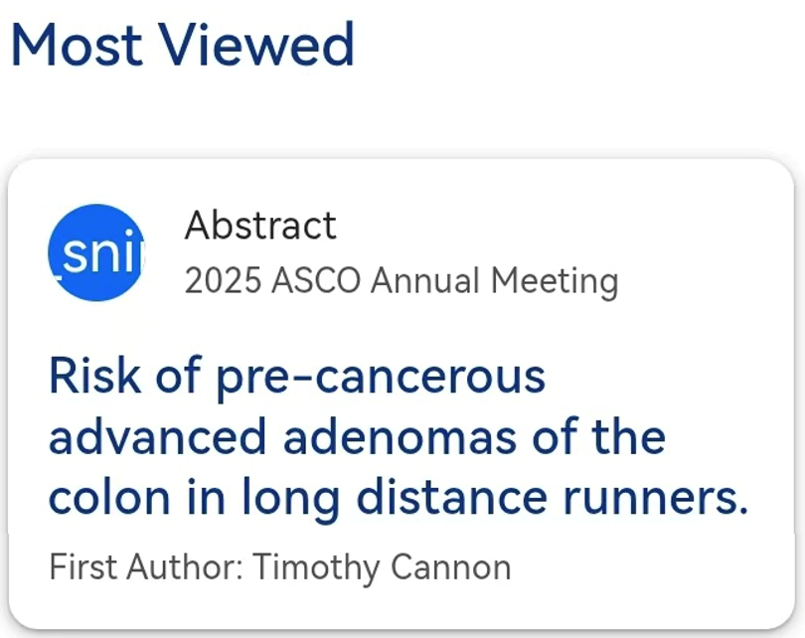Click 'advanced adenomas of the' title line
Screen dimensions: 805x638
(x=357, y=437)
